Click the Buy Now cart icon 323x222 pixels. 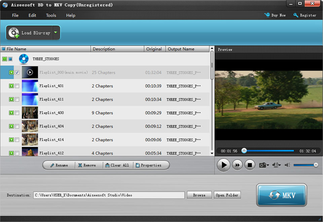pyautogui.click(x=267, y=16)
